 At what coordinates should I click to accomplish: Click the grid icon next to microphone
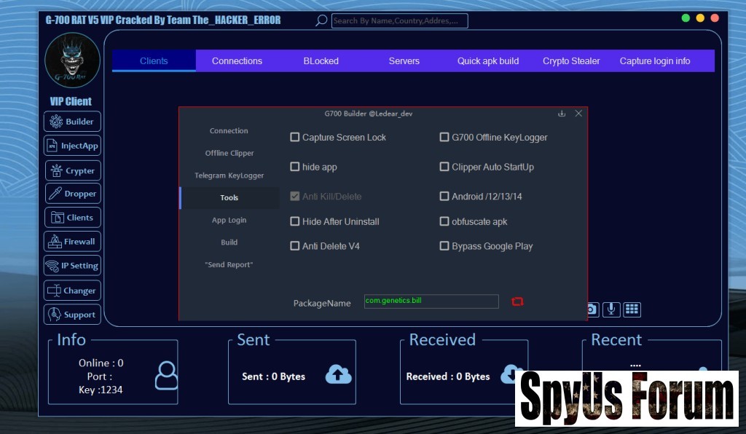click(x=632, y=309)
